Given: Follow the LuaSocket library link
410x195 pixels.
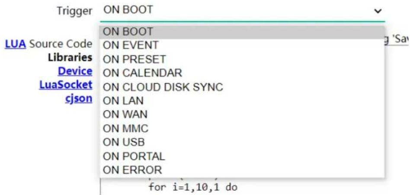Looking at the screenshot, I should coord(66,85).
